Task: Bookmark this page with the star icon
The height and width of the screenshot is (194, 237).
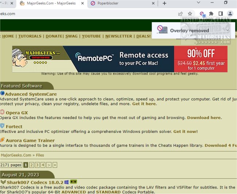Action: (x=190, y=13)
